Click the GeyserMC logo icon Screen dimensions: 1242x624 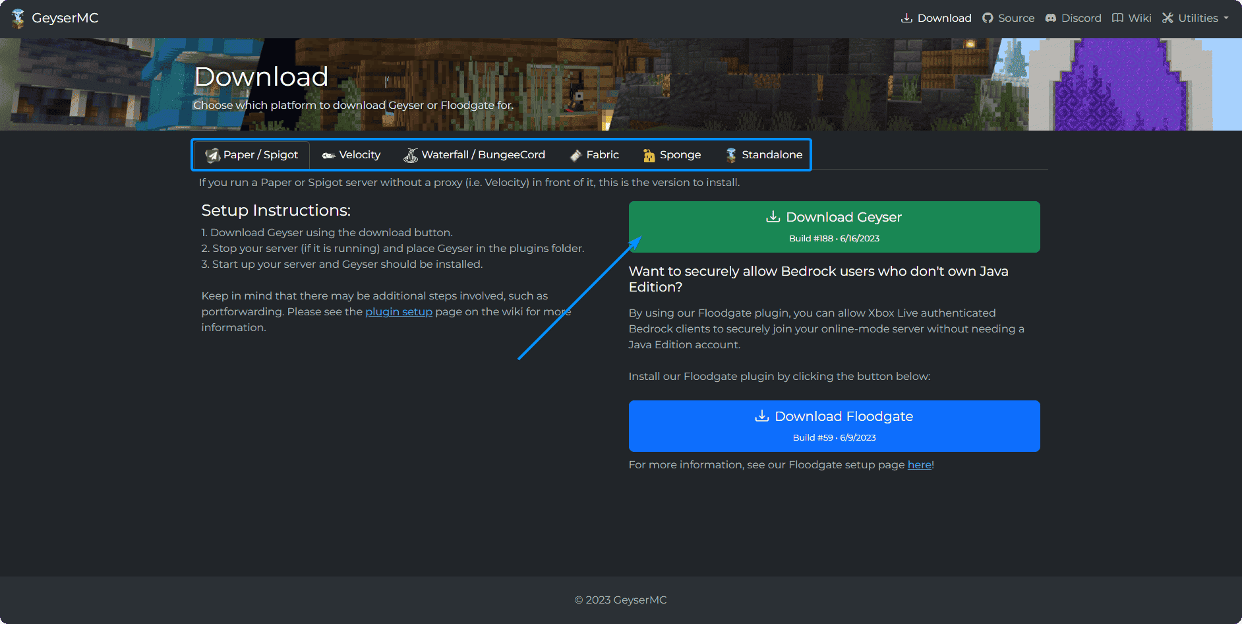18,18
